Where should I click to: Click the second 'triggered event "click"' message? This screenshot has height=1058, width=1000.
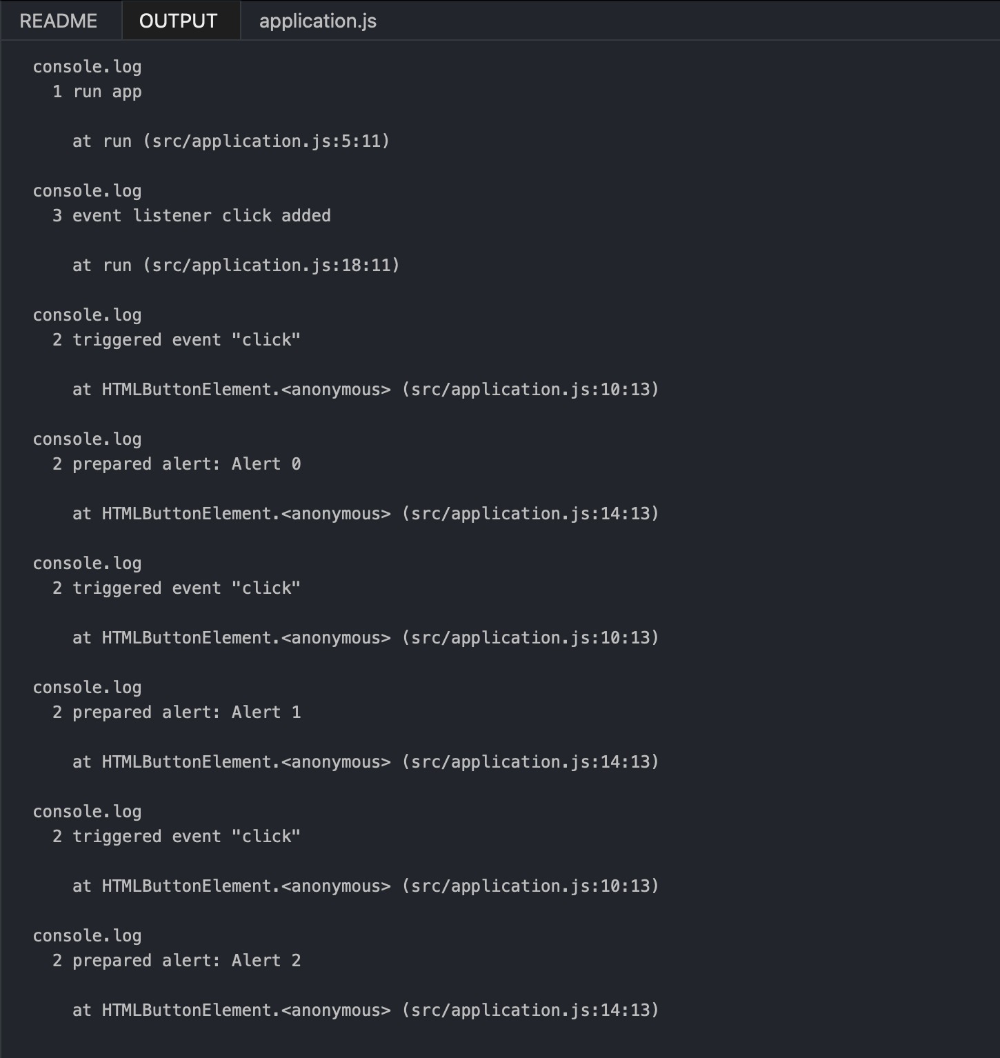tap(177, 588)
